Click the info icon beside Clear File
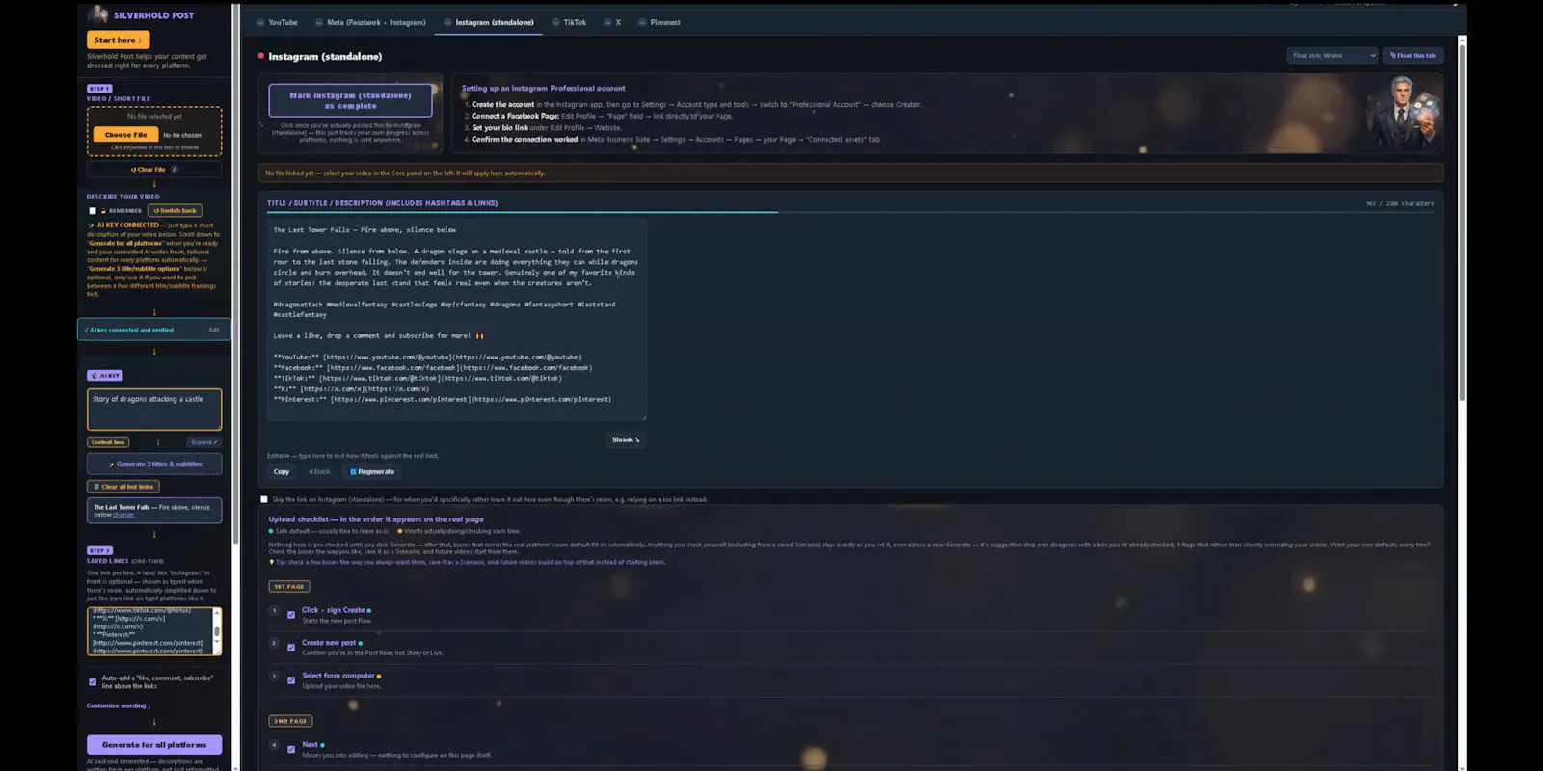 tap(175, 170)
